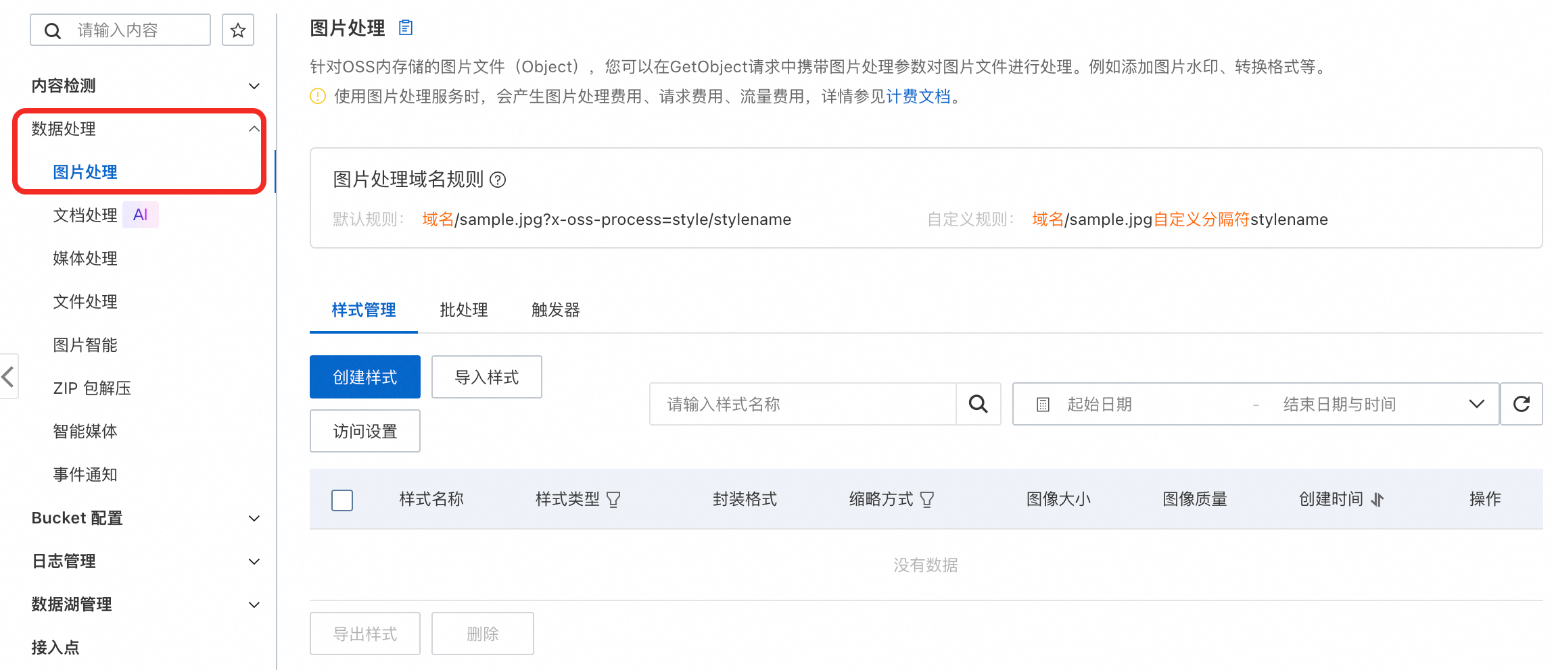1554x670 pixels.
Task: Focus the 请输入样式名称 input field
Action: click(803, 404)
